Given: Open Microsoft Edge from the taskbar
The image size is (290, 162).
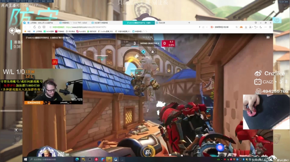Looking at the screenshot, I should tap(77, 159).
